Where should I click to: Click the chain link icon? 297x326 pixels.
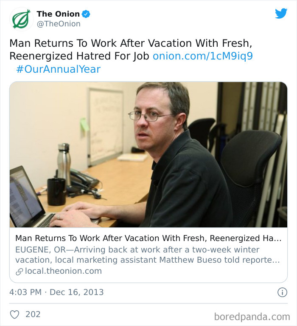(x=19, y=272)
